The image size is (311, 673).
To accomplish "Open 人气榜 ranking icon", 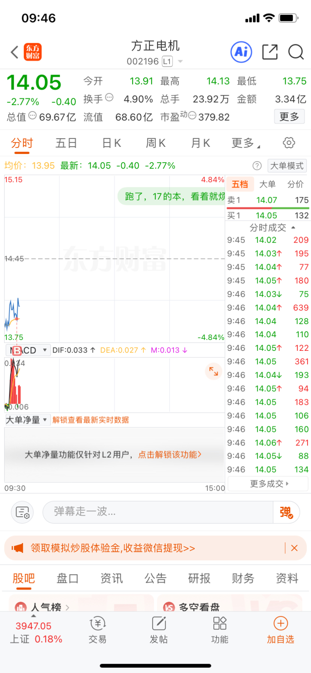I will pyautogui.click(x=21, y=607).
